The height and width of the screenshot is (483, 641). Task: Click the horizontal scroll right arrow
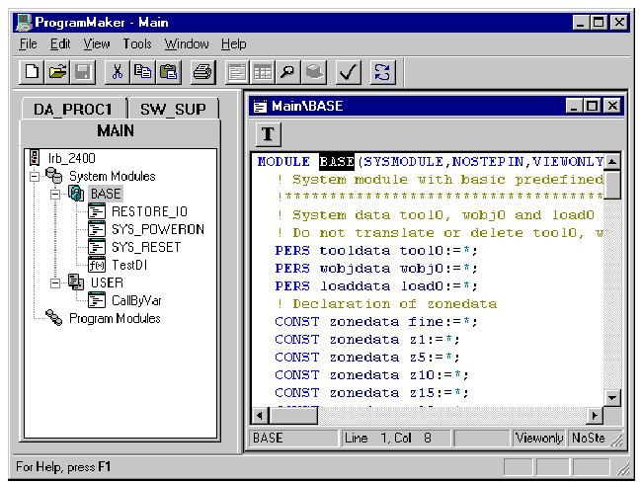pyautogui.click(x=595, y=416)
